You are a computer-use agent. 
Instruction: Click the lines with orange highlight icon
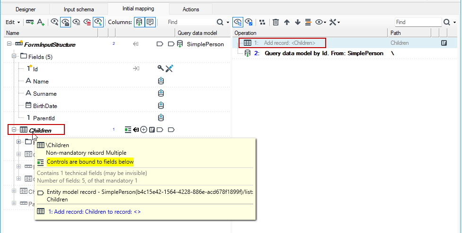(308, 22)
